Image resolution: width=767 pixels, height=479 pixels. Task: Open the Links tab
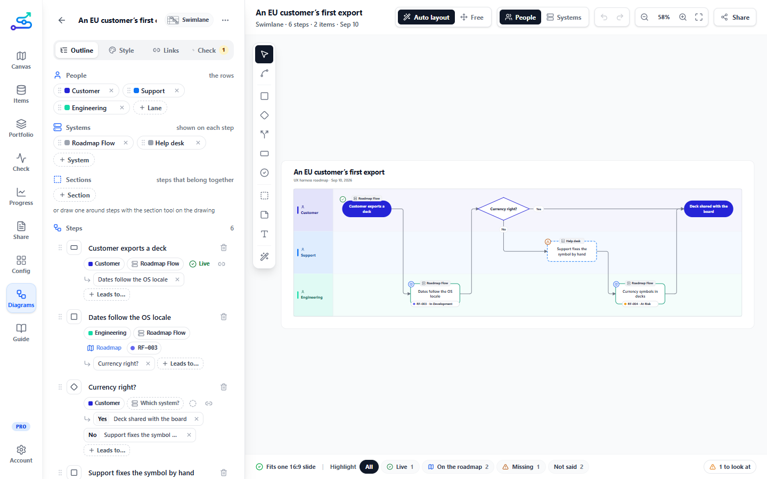point(166,51)
